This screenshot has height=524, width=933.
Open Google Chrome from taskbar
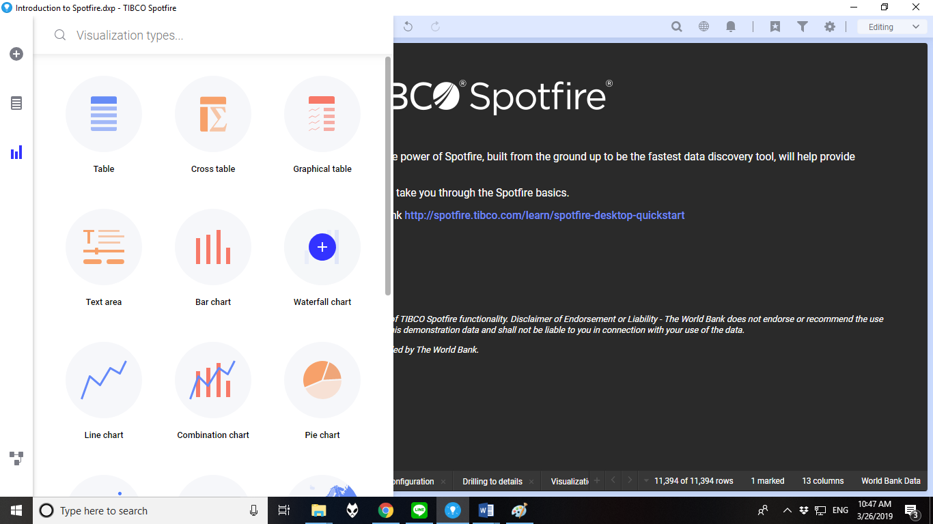pos(386,510)
